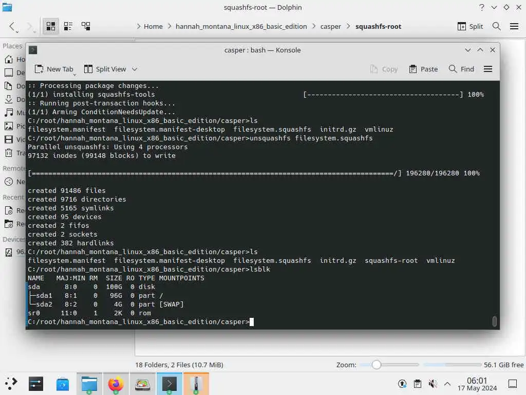Select Home place icon in sidebar
The height and width of the screenshot is (395, 526).
point(9,60)
